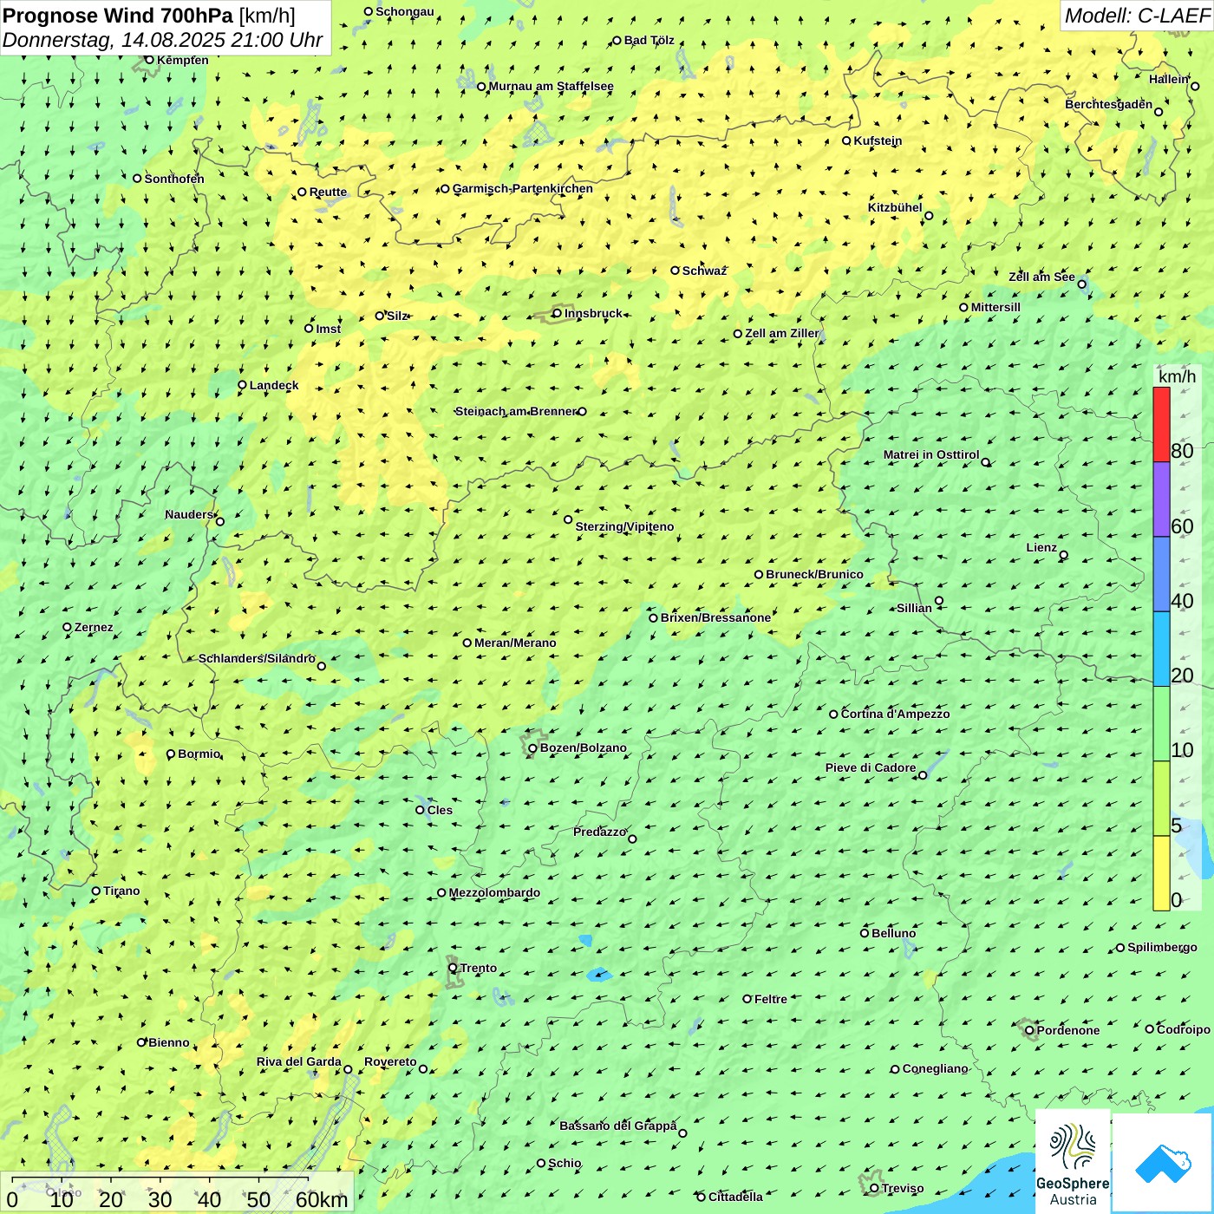Image resolution: width=1214 pixels, height=1214 pixels.
Task: Click the Tirano label
Action: point(121,891)
